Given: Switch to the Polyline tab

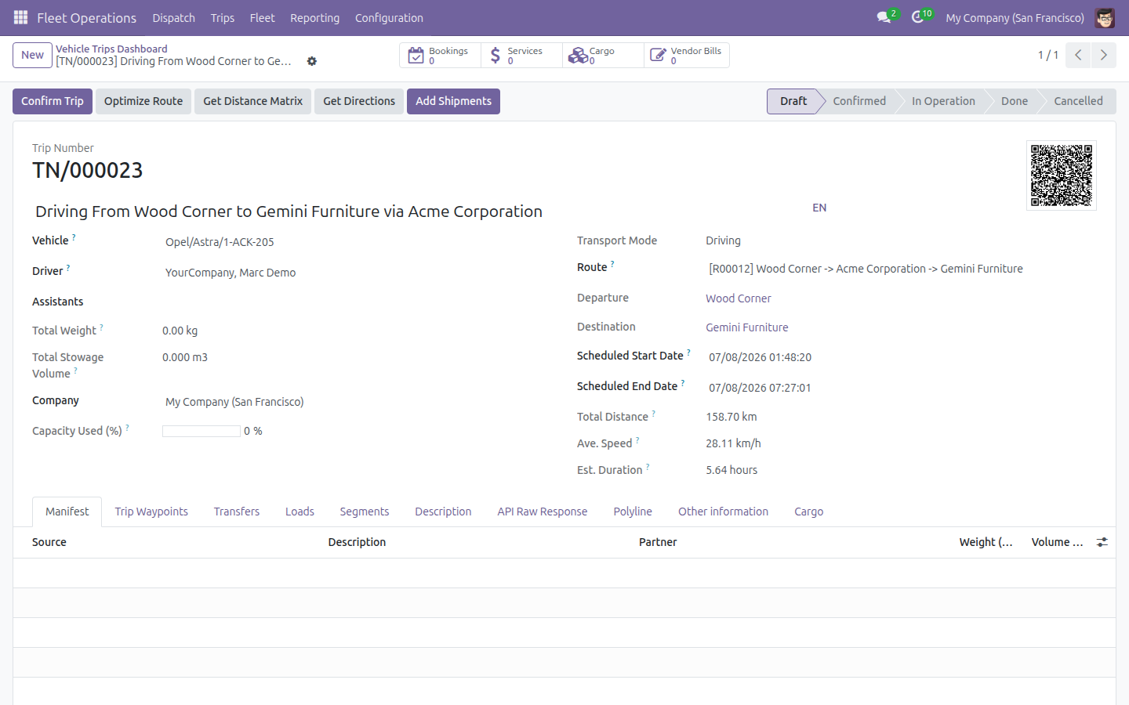Looking at the screenshot, I should coord(632,512).
